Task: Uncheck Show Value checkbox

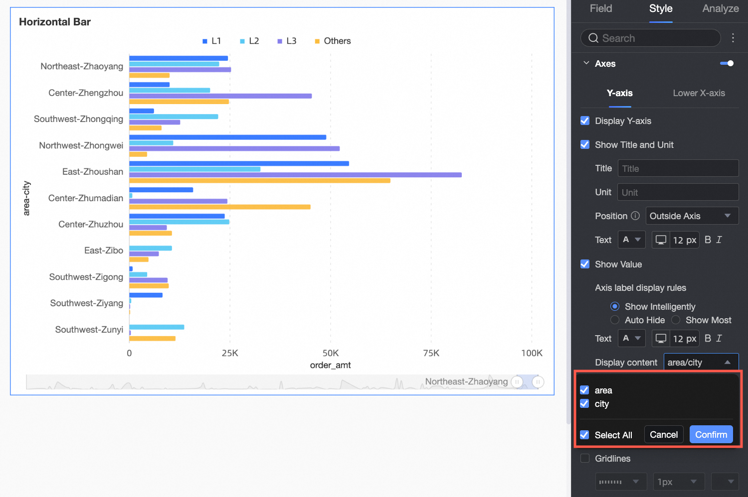Action: [x=585, y=264]
